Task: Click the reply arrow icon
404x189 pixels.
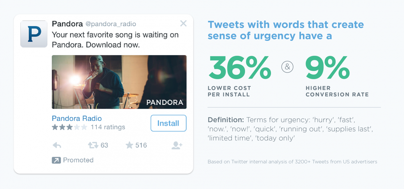Action: 57,146
